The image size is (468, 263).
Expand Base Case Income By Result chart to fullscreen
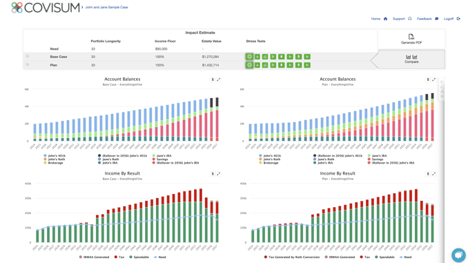pos(219,174)
